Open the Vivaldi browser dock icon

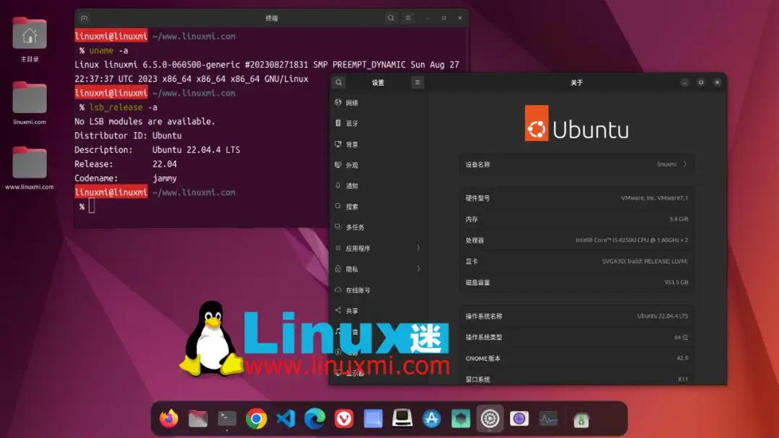point(344,419)
